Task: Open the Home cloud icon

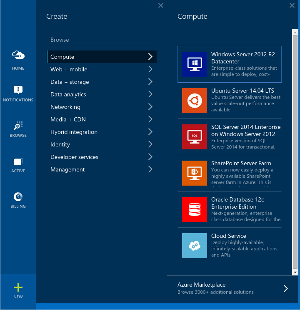Action: [18, 55]
